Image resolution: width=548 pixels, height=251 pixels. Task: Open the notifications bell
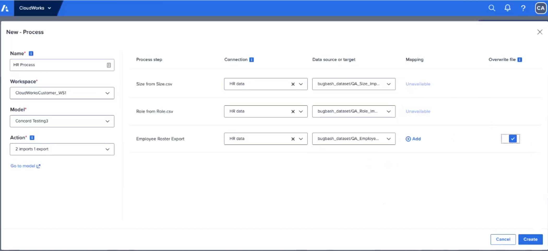coord(508,8)
